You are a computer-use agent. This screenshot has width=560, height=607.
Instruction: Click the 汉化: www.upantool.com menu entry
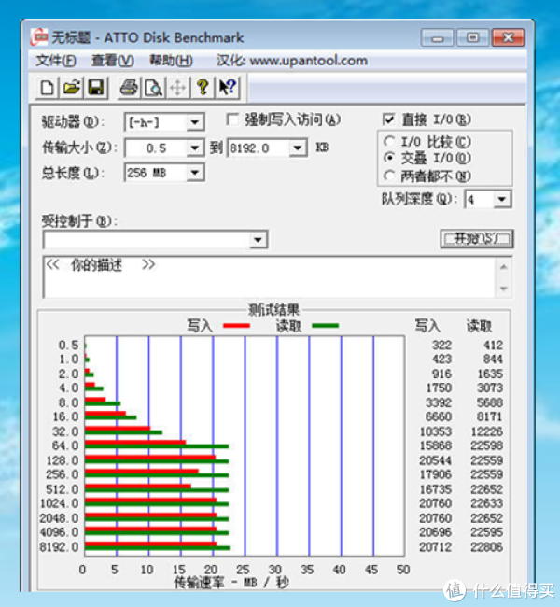(292, 61)
